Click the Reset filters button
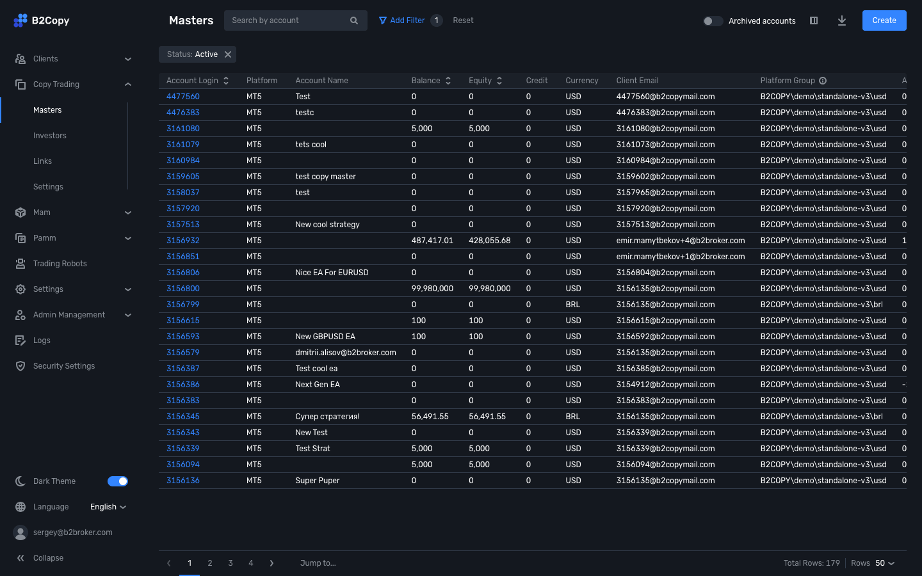 [463, 20]
